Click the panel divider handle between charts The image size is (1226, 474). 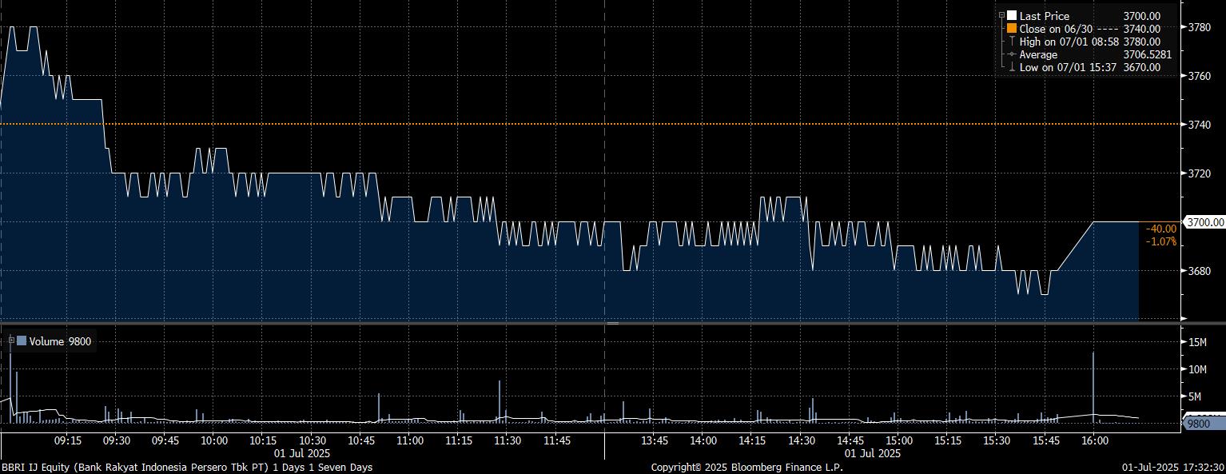point(612,324)
